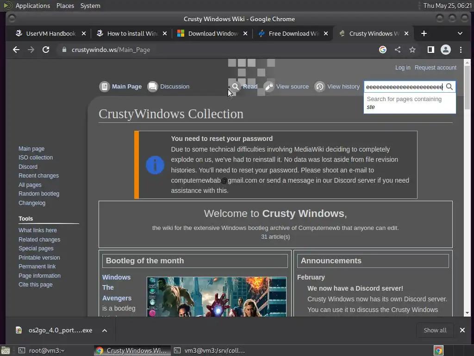Click the Avengers bootleg thumbnail image
Viewport: 474px width, 356px height.
pyautogui.click(x=217, y=297)
